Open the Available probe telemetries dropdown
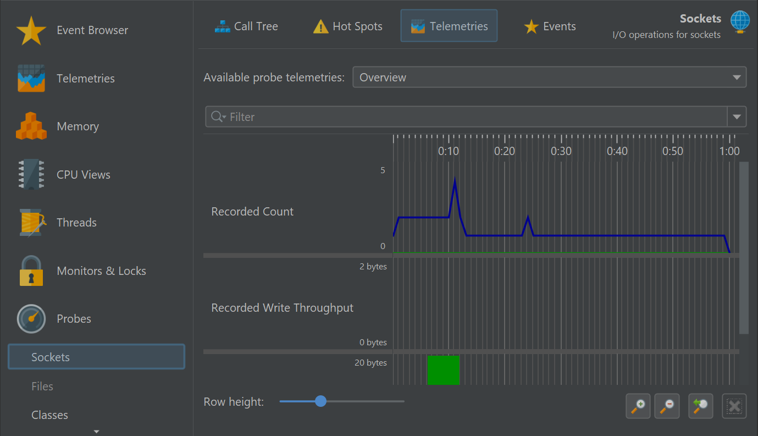 click(549, 78)
